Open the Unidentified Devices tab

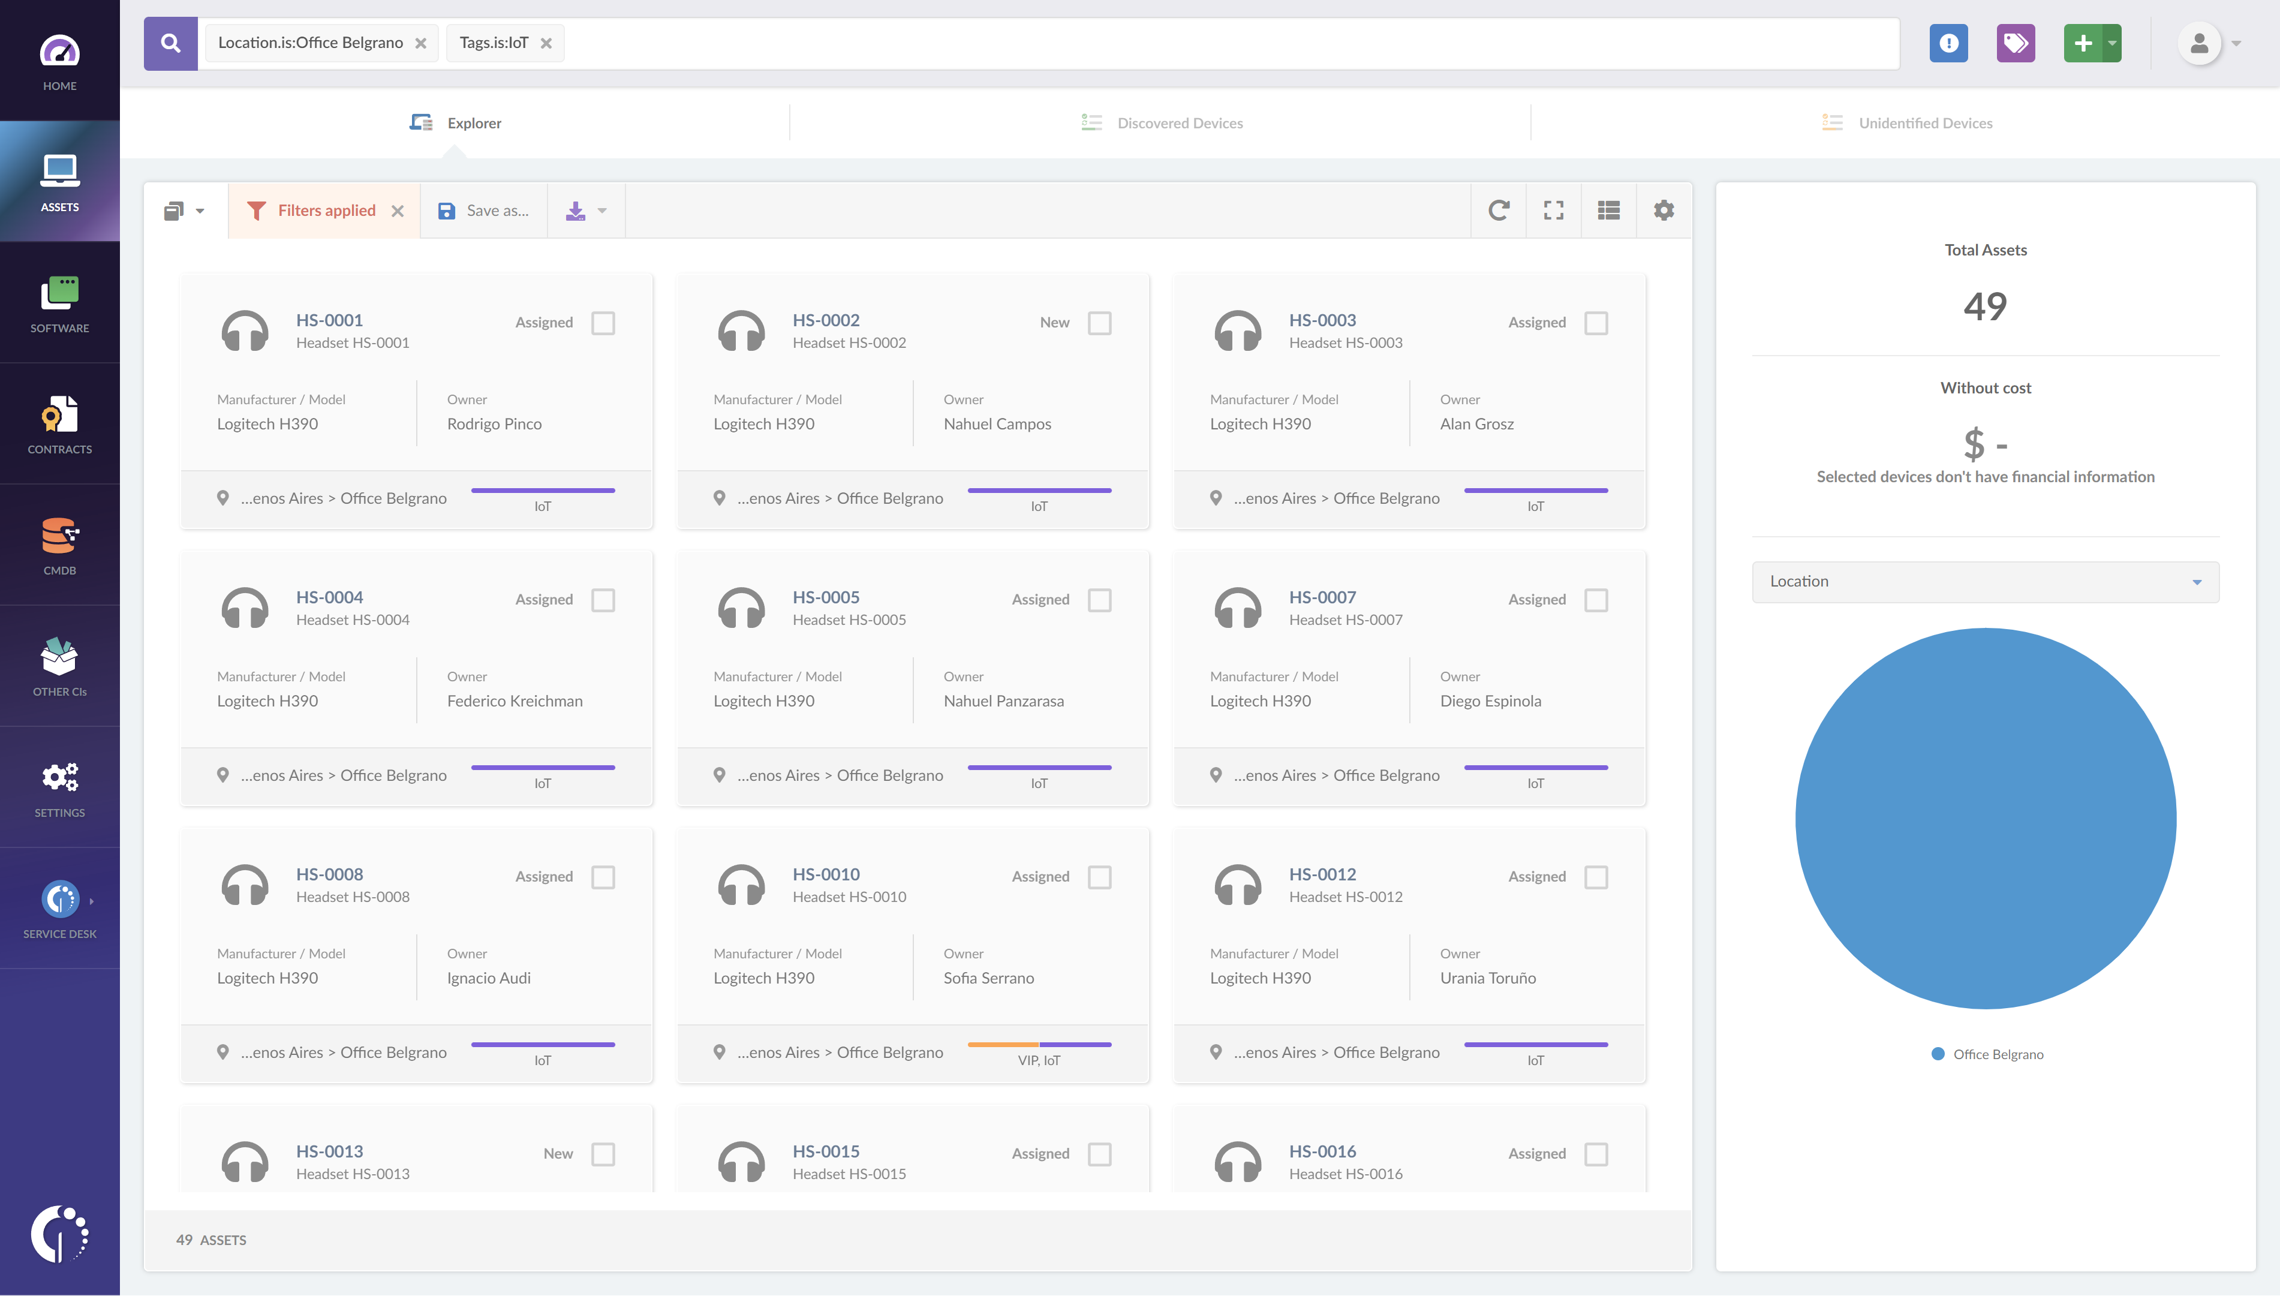(1925, 123)
